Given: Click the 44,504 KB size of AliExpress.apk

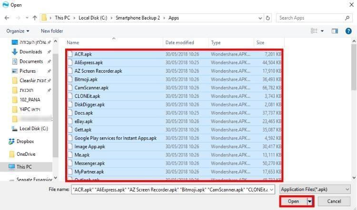Looking at the screenshot, I should tap(272, 63).
